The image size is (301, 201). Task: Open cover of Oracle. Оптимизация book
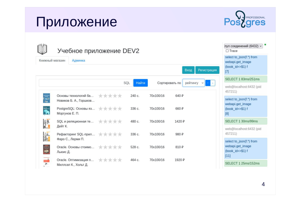(47, 162)
